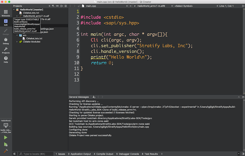Expand the CMake Modules node
Screen dimensions: 245x156
click(x=17, y=42)
